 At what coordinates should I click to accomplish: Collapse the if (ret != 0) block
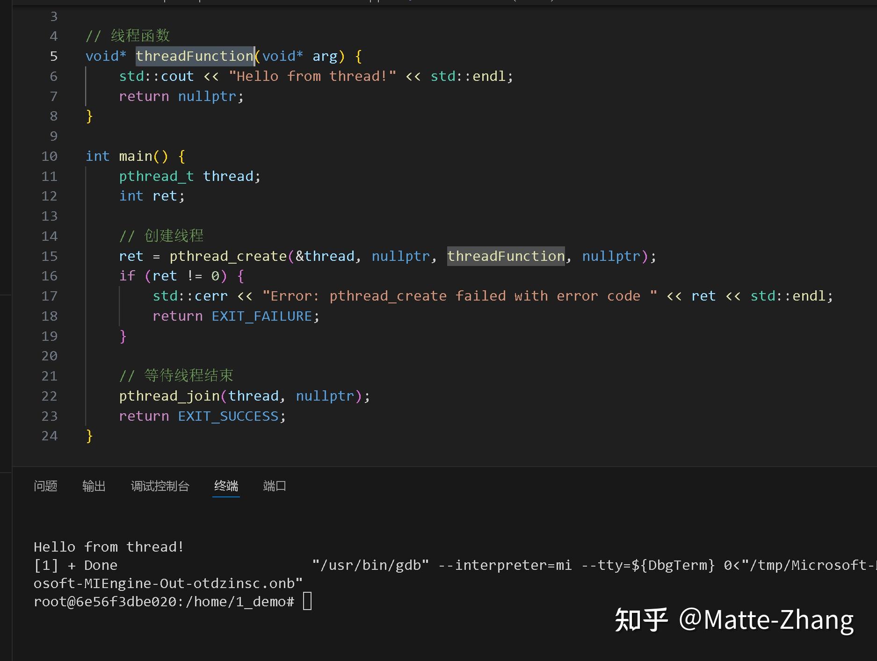click(x=72, y=276)
